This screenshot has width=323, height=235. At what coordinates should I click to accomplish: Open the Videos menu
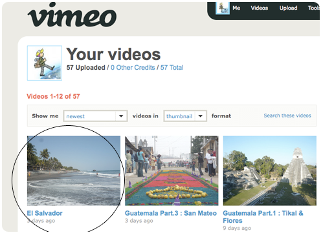[x=259, y=8]
